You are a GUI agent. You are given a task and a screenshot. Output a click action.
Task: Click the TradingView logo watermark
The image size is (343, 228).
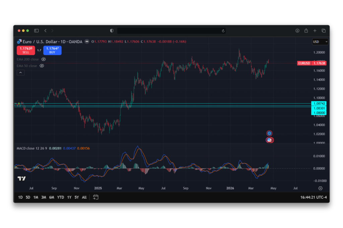point(21,179)
